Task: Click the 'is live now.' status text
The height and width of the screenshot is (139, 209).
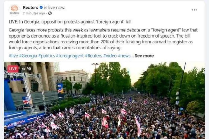Action: pos(55,8)
